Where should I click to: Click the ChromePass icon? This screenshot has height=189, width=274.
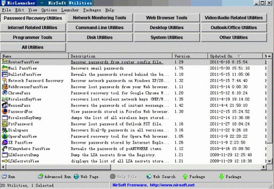[4, 93]
